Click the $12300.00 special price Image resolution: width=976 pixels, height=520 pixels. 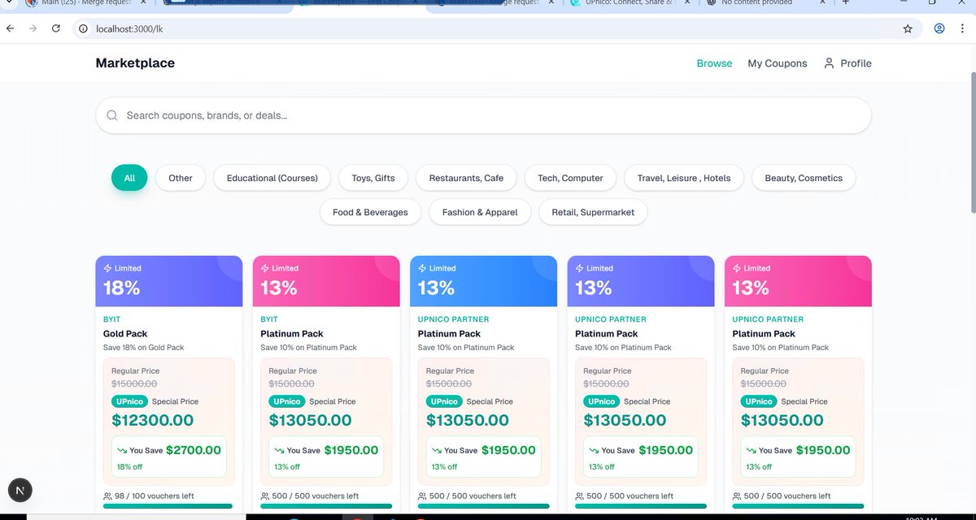tap(153, 420)
